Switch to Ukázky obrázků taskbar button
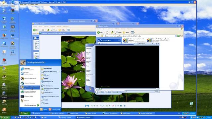212x119 pixels. coord(93,113)
